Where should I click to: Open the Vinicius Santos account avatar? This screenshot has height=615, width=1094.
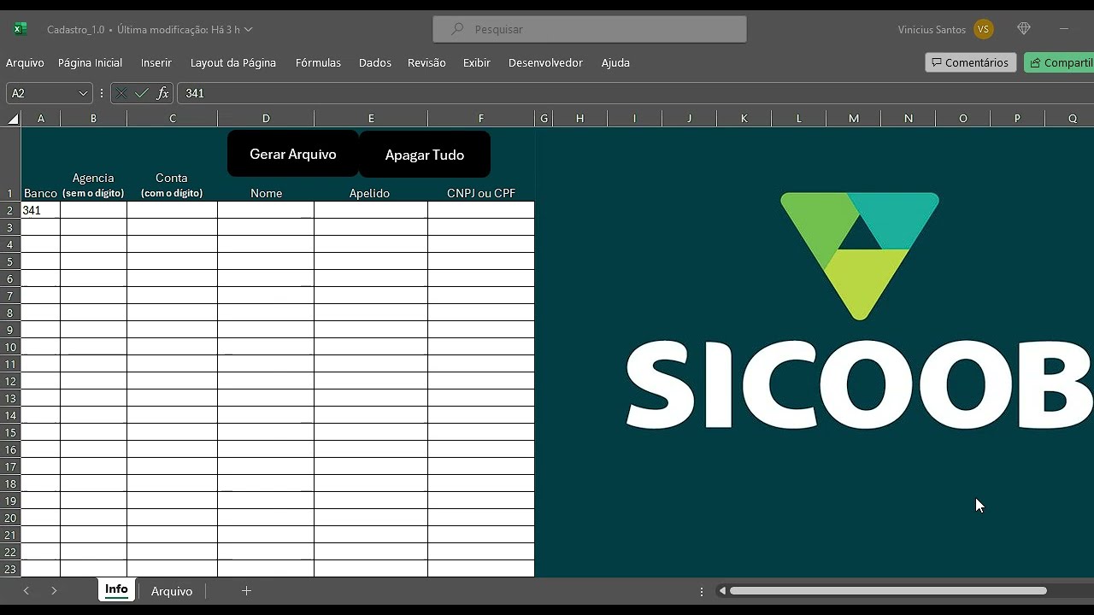[983, 29]
